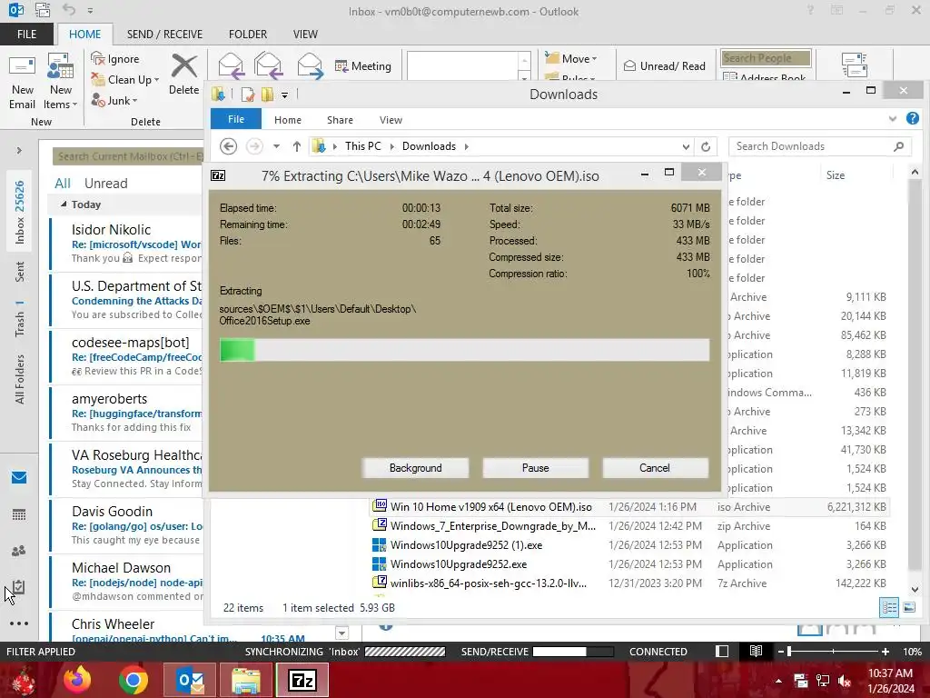Expand the Outlook folder pane arrow
The height and width of the screenshot is (698, 930).
(19, 150)
